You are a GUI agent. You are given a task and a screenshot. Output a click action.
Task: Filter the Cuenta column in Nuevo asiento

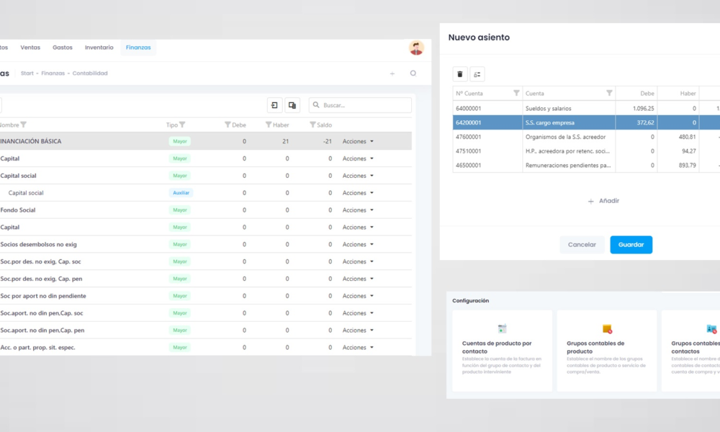click(609, 93)
